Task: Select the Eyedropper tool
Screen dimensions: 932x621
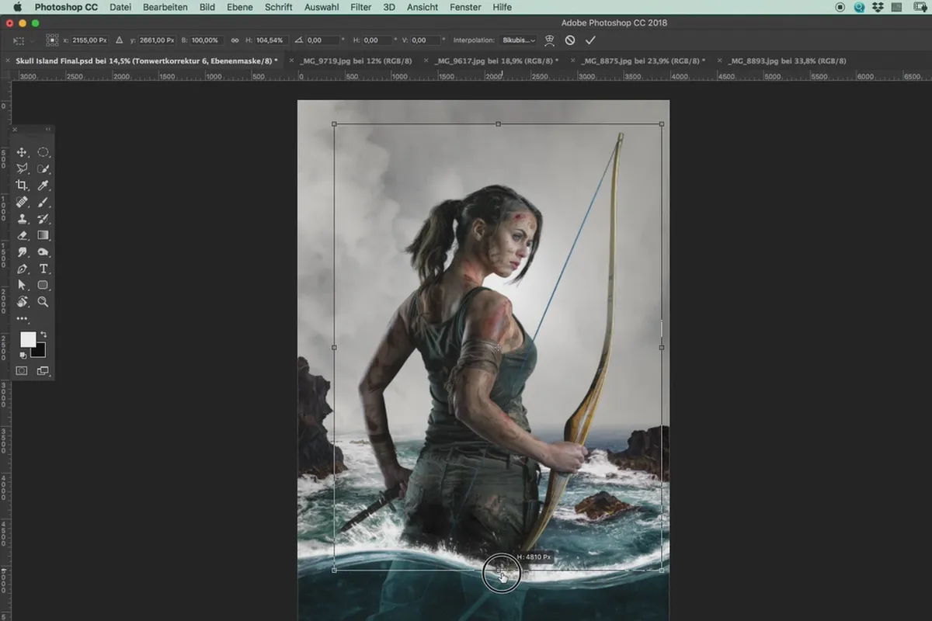Action: (x=43, y=186)
